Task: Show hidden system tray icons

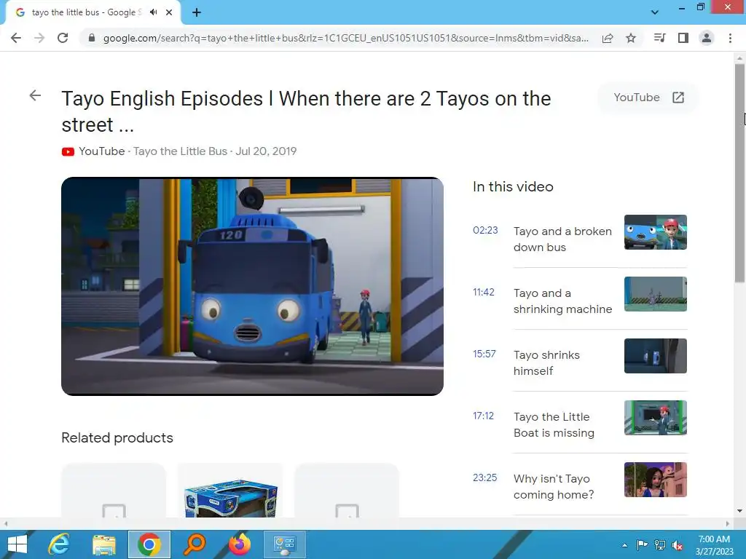Action: 624,545
